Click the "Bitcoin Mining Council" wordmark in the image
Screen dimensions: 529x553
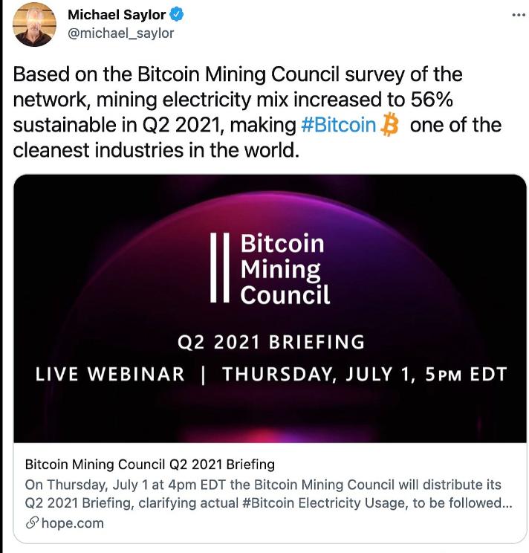(x=285, y=268)
